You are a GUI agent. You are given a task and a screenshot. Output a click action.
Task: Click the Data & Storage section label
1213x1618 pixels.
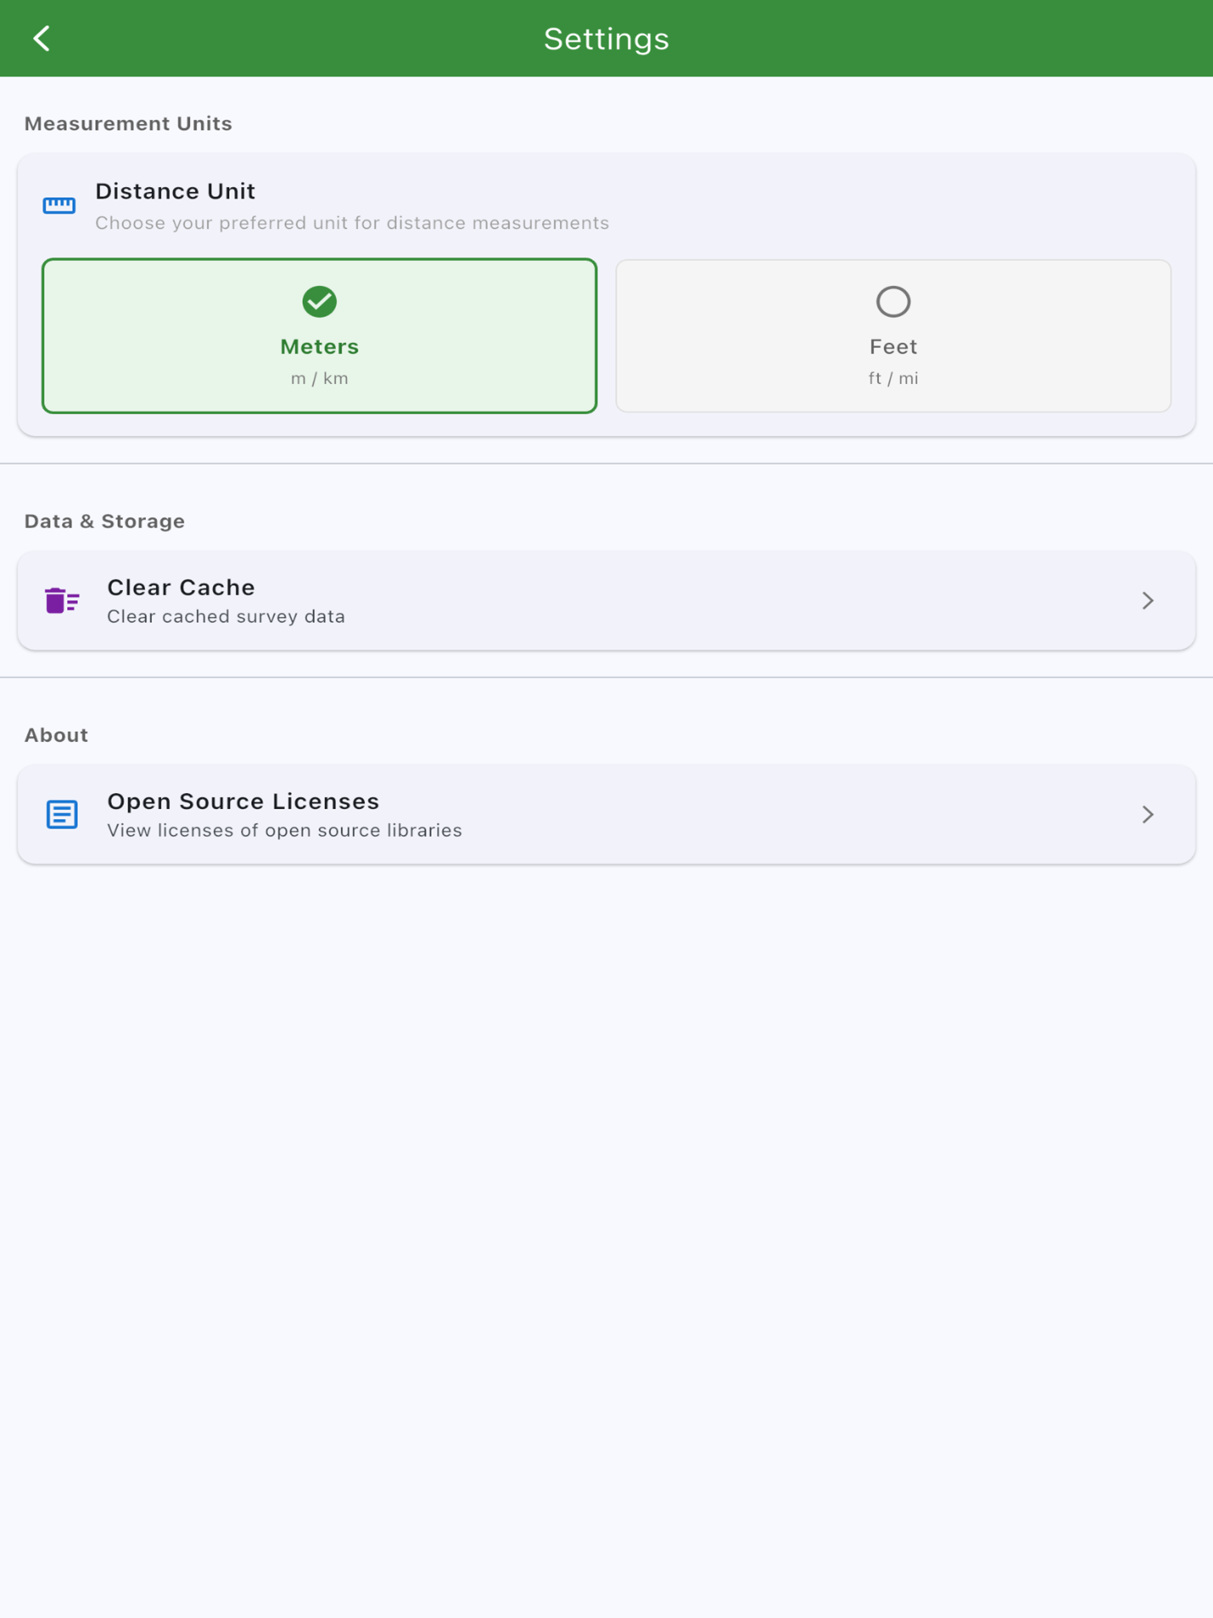pos(105,522)
